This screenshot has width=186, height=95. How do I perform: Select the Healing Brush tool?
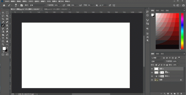click(x=7, y=22)
